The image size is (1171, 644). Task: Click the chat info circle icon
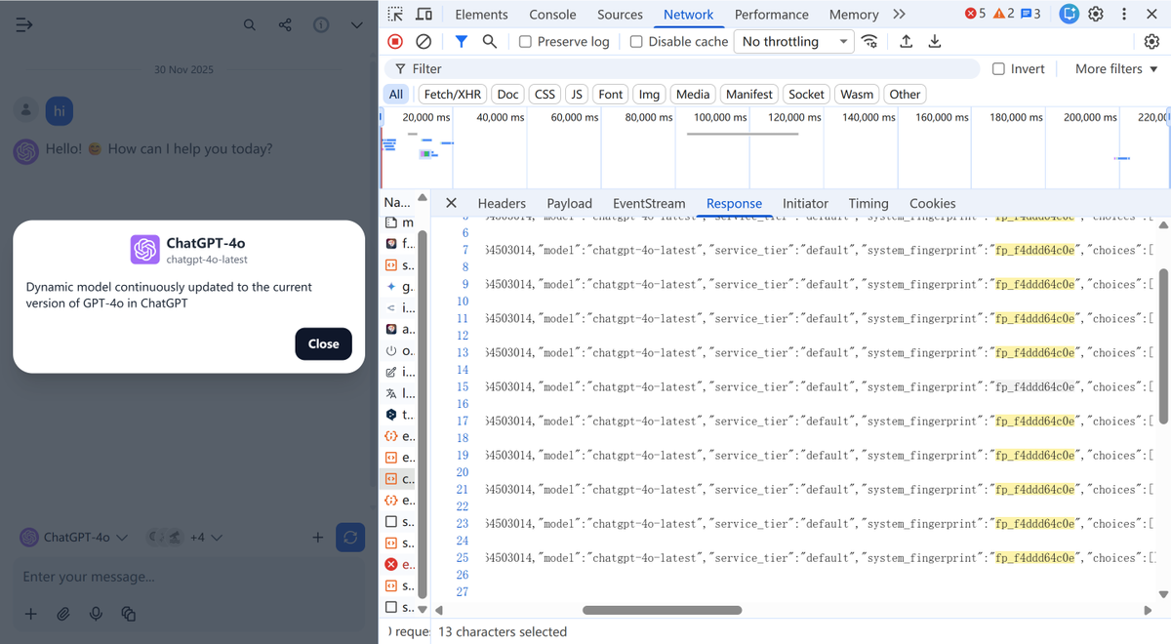320,24
